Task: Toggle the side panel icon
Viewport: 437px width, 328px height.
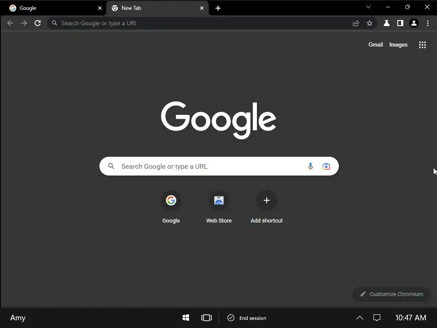Action: (400, 23)
